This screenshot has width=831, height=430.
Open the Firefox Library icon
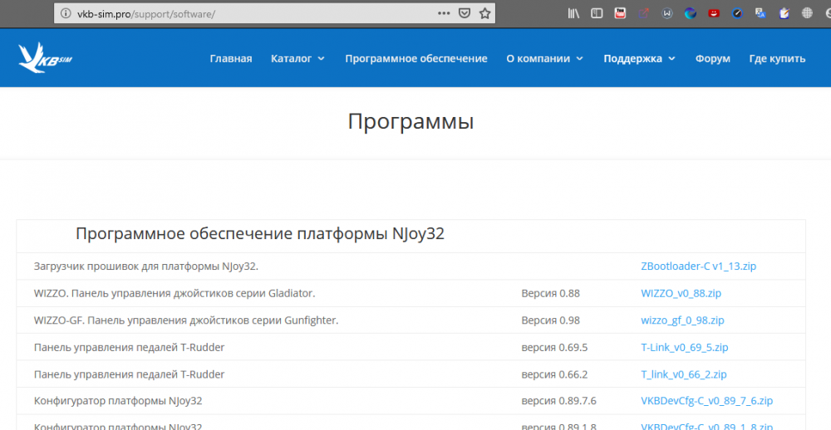pyautogui.click(x=573, y=13)
